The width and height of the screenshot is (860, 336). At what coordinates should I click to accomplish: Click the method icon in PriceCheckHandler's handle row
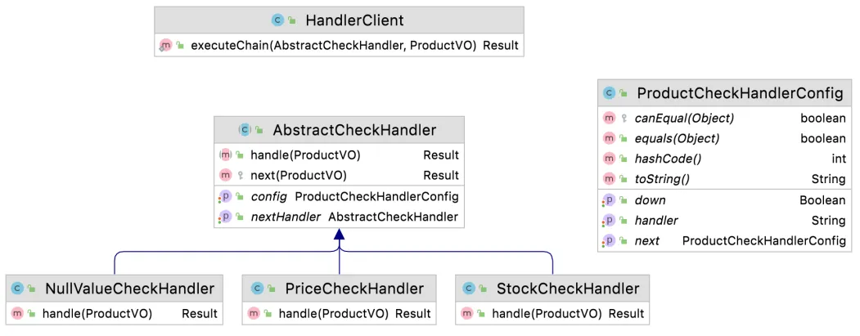click(x=254, y=313)
